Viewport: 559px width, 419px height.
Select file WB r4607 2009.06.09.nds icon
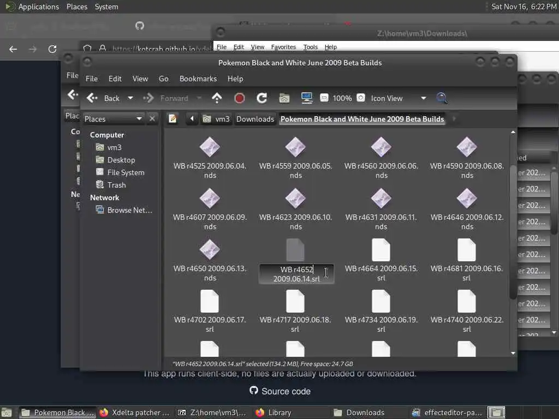(210, 197)
